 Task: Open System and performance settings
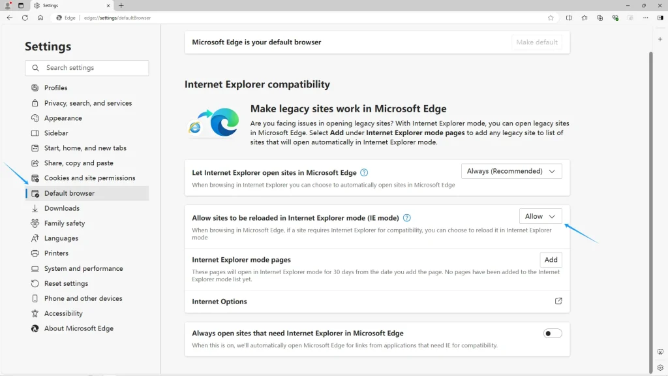(x=83, y=268)
